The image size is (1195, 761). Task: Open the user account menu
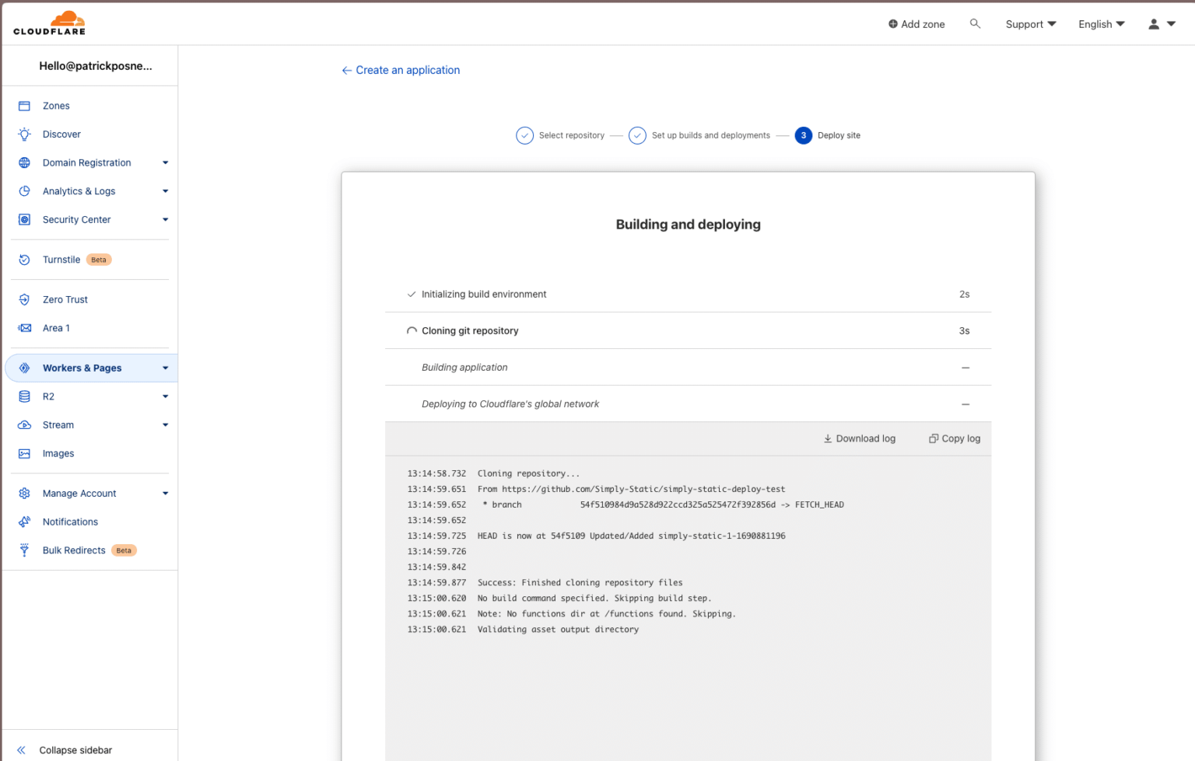[x=1161, y=24]
